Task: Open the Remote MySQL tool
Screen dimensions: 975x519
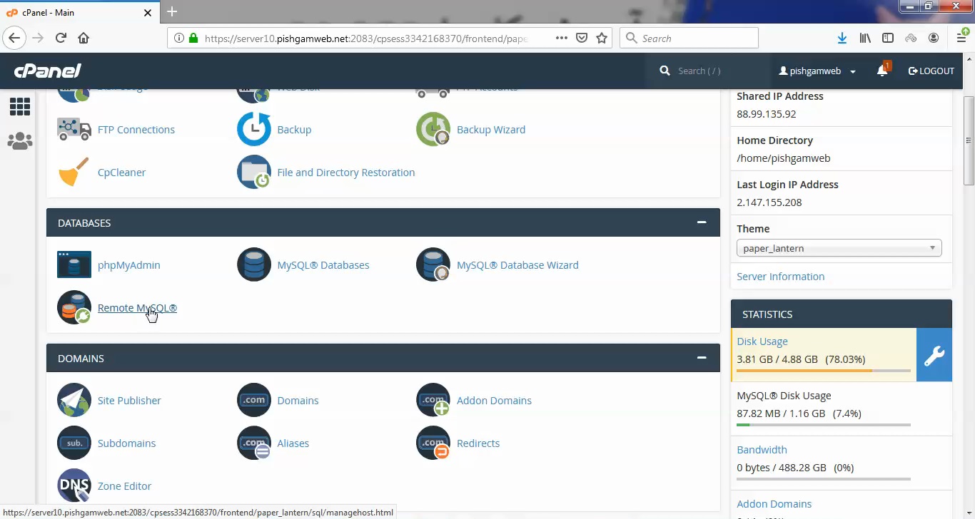Action: [x=136, y=307]
